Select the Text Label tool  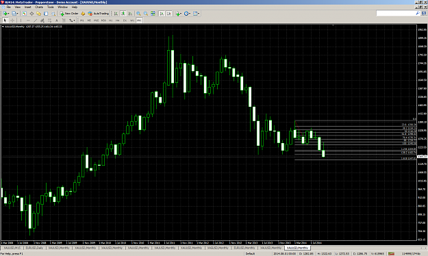(64, 21)
